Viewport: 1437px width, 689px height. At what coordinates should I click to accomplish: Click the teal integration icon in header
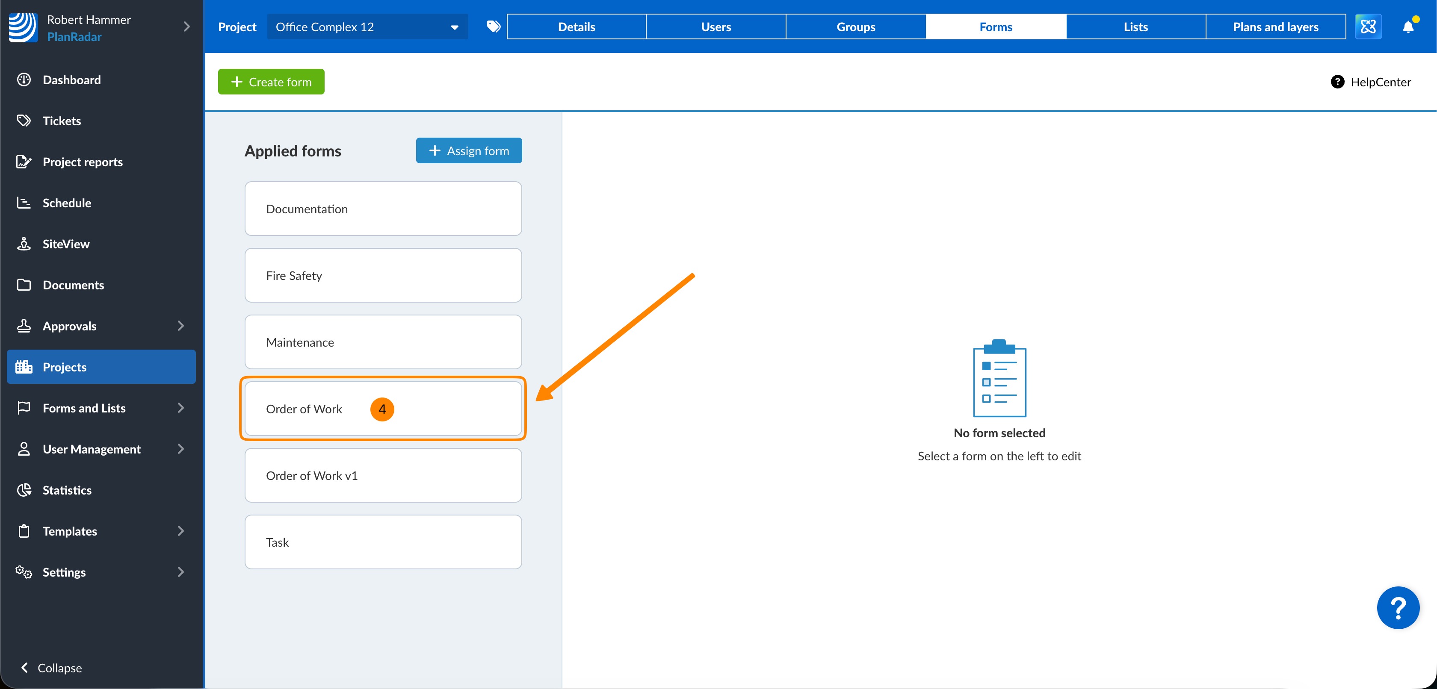pyautogui.click(x=1368, y=27)
